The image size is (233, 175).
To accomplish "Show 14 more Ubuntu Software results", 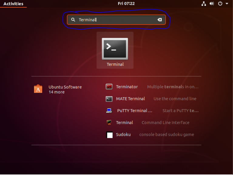I will pos(56,92).
